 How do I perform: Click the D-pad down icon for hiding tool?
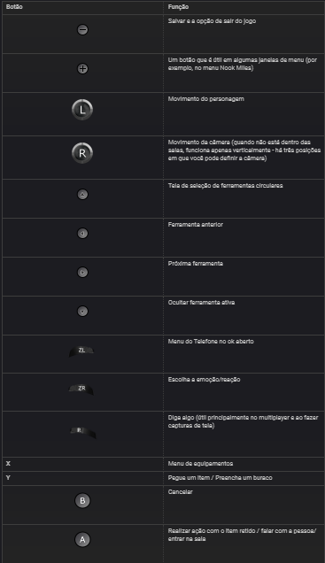[82, 312]
